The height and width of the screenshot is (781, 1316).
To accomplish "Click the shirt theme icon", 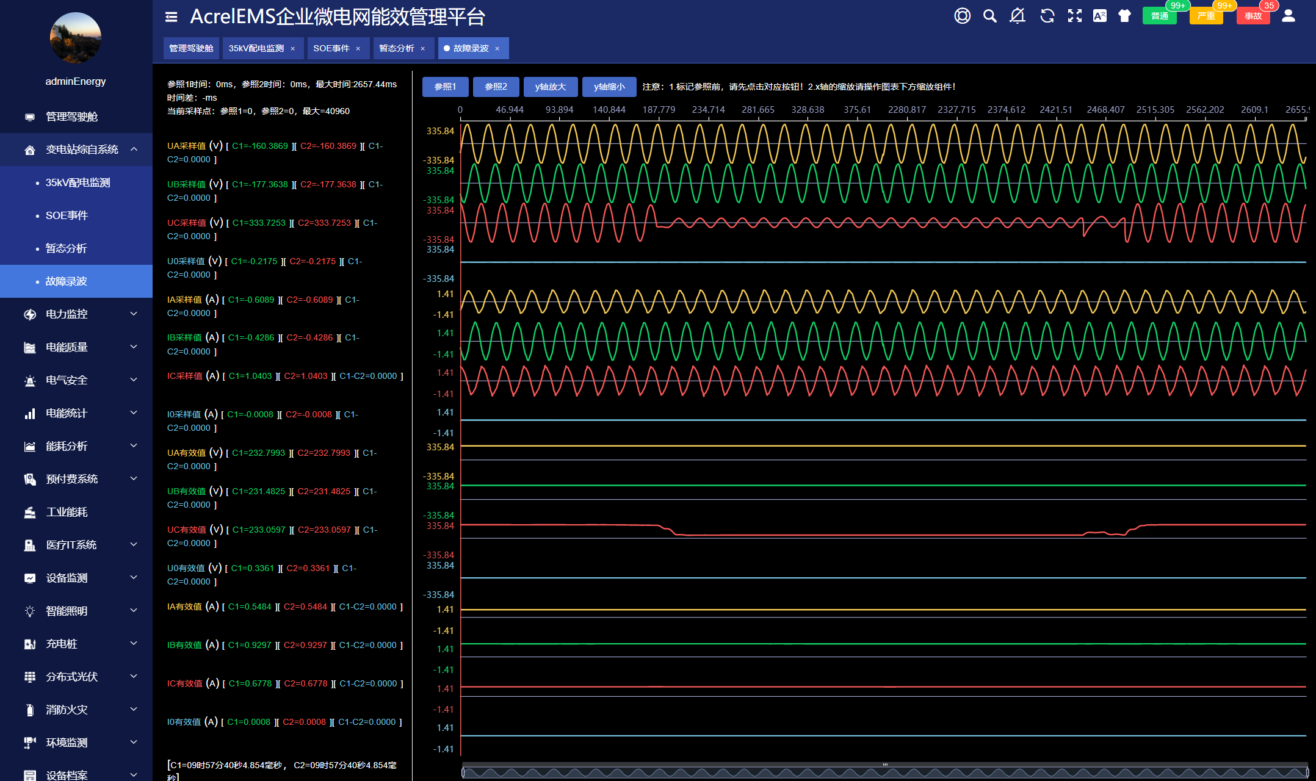I will point(1124,16).
